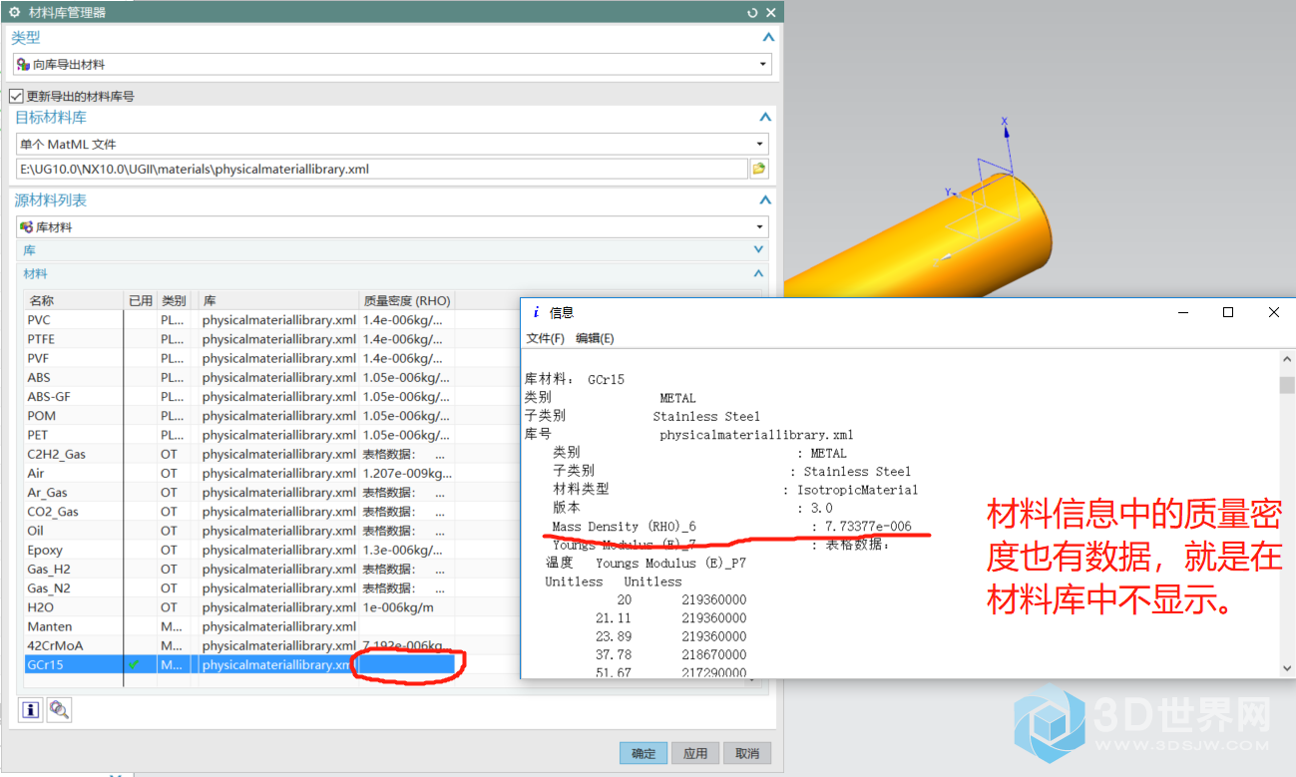Maximize the 信息 window
The height and width of the screenshot is (777, 1296).
(1228, 312)
